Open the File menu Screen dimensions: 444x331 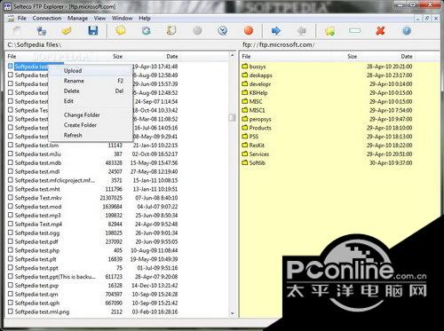click(x=22, y=19)
